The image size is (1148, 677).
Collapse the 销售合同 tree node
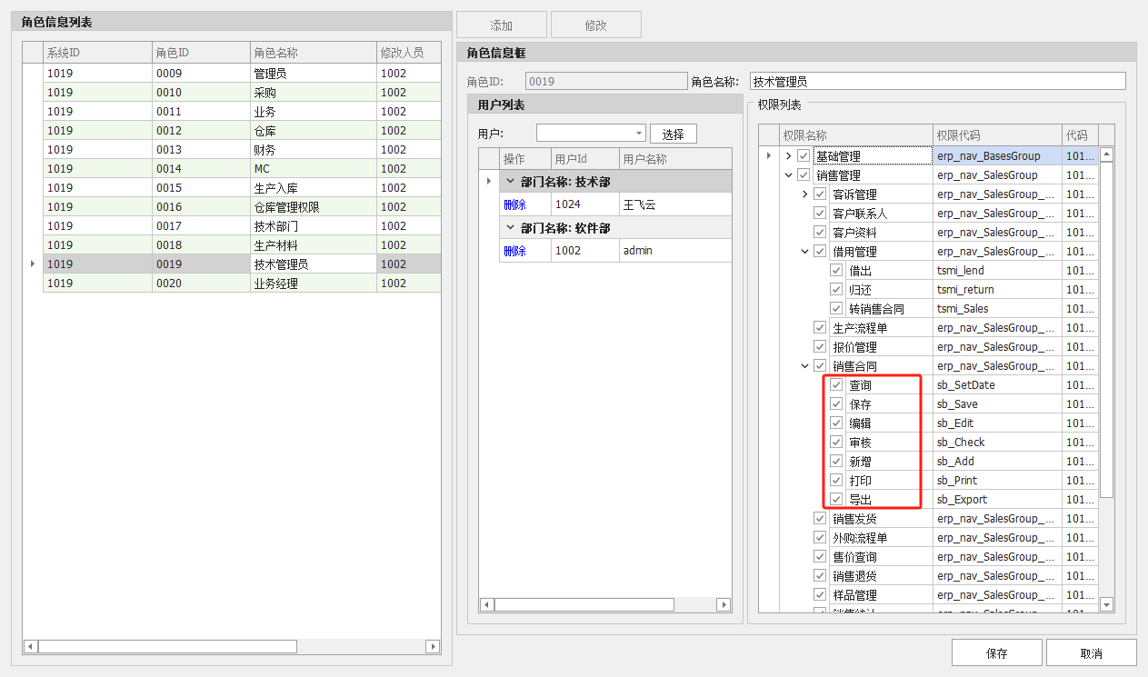point(804,366)
